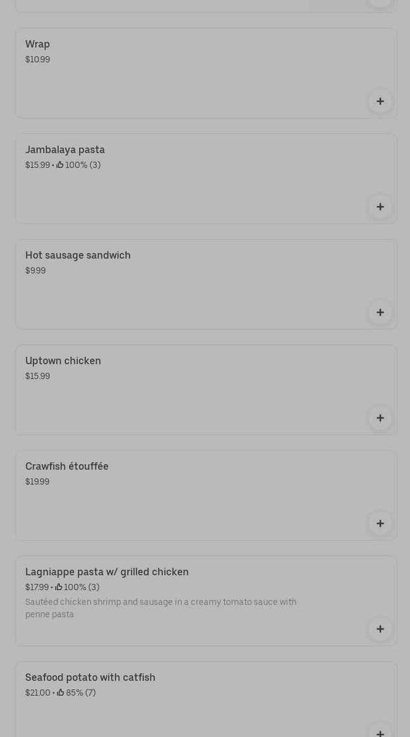This screenshot has height=737, width=410.
Task: Click thumbs-up rating on Seafood potato
Action: [61, 693]
